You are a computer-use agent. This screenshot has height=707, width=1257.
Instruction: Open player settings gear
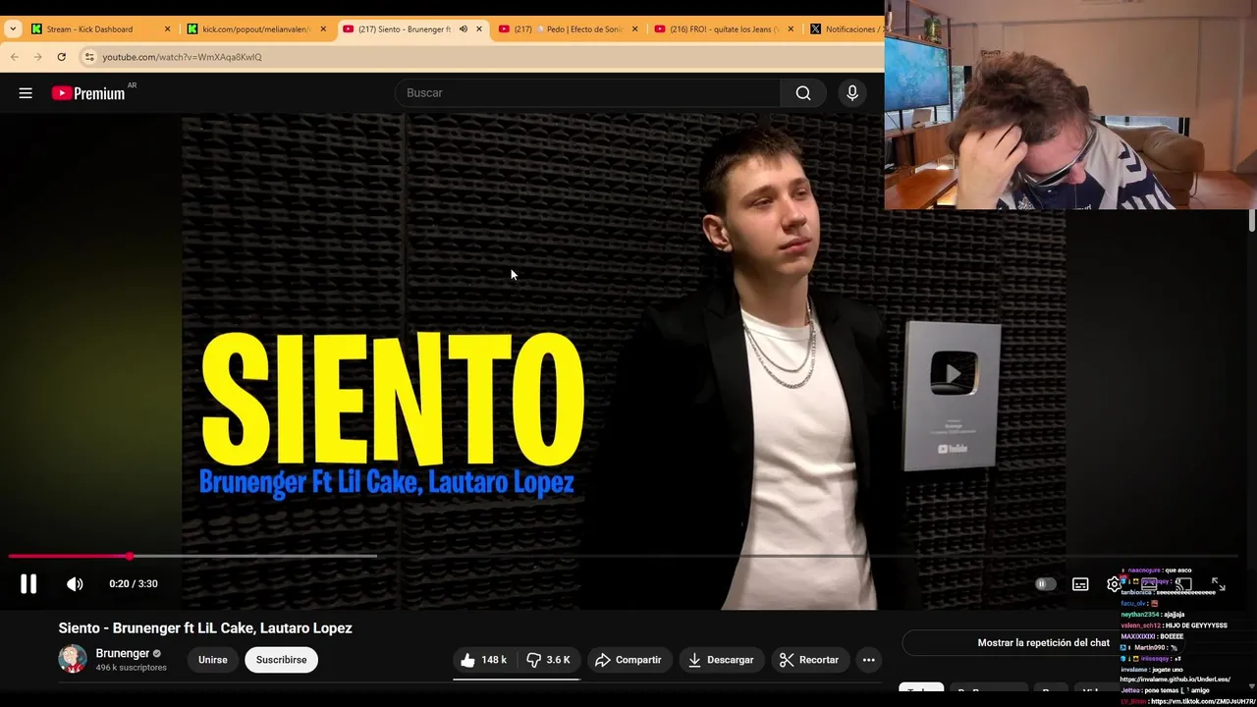point(1114,584)
